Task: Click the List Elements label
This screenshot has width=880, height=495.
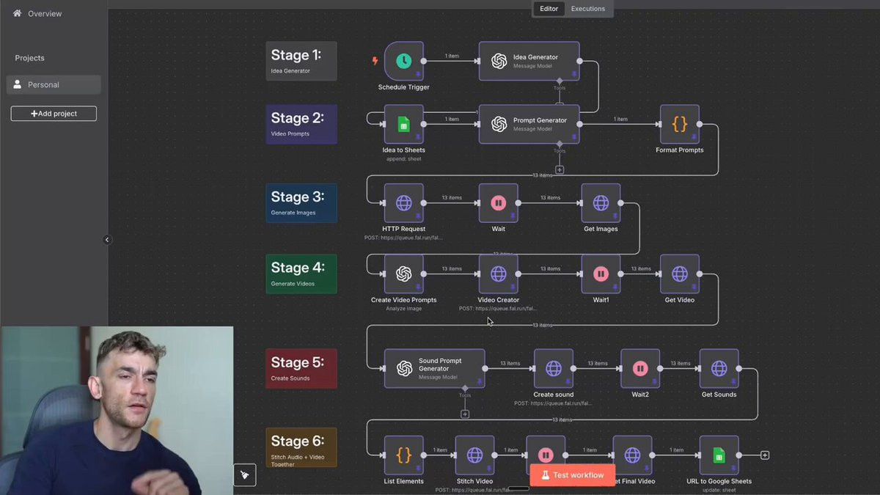Action: pyautogui.click(x=404, y=481)
